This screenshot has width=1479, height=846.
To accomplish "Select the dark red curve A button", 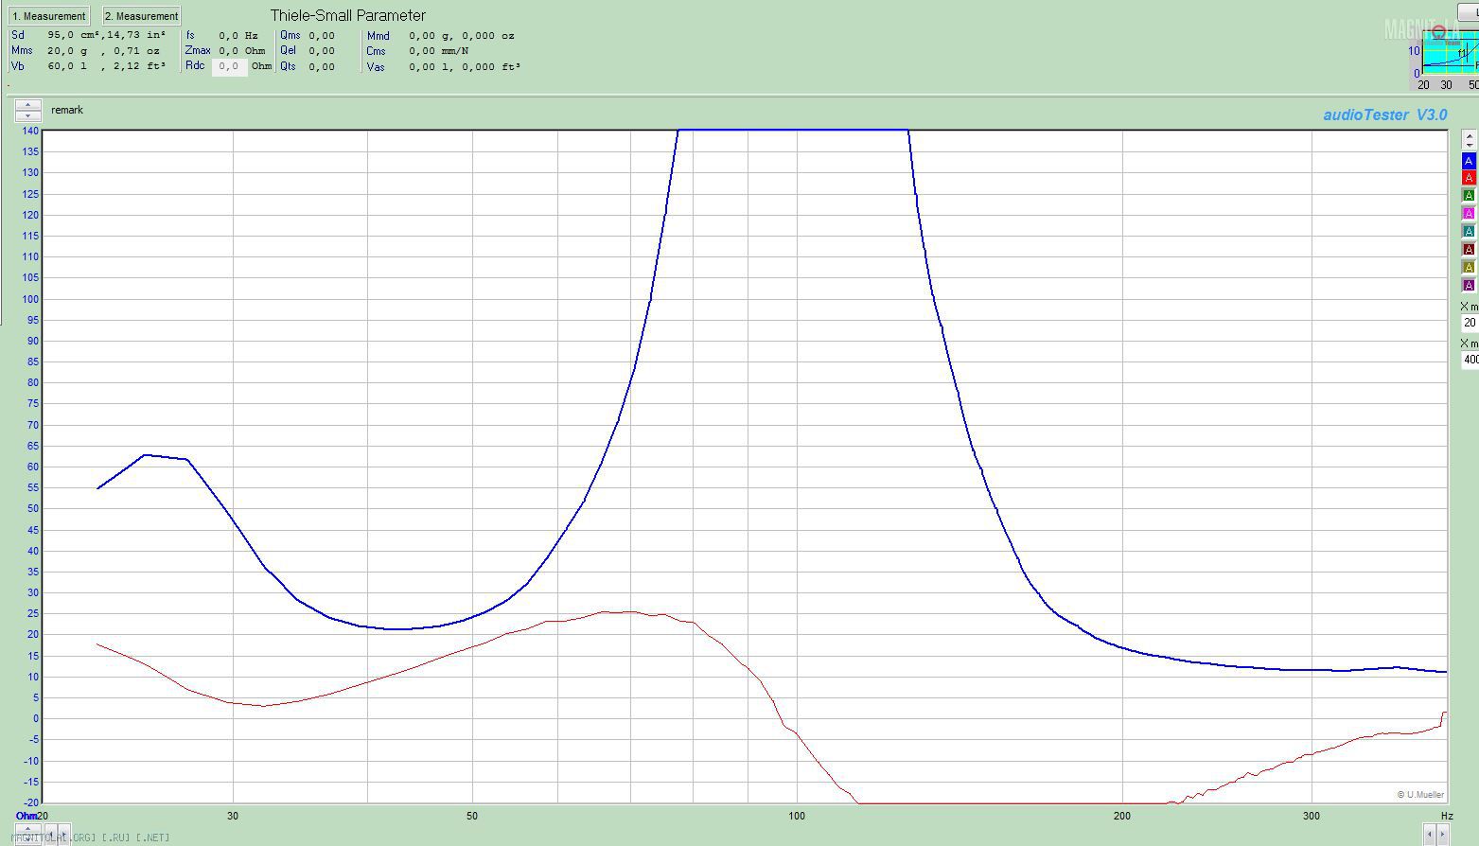I will [x=1469, y=250].
